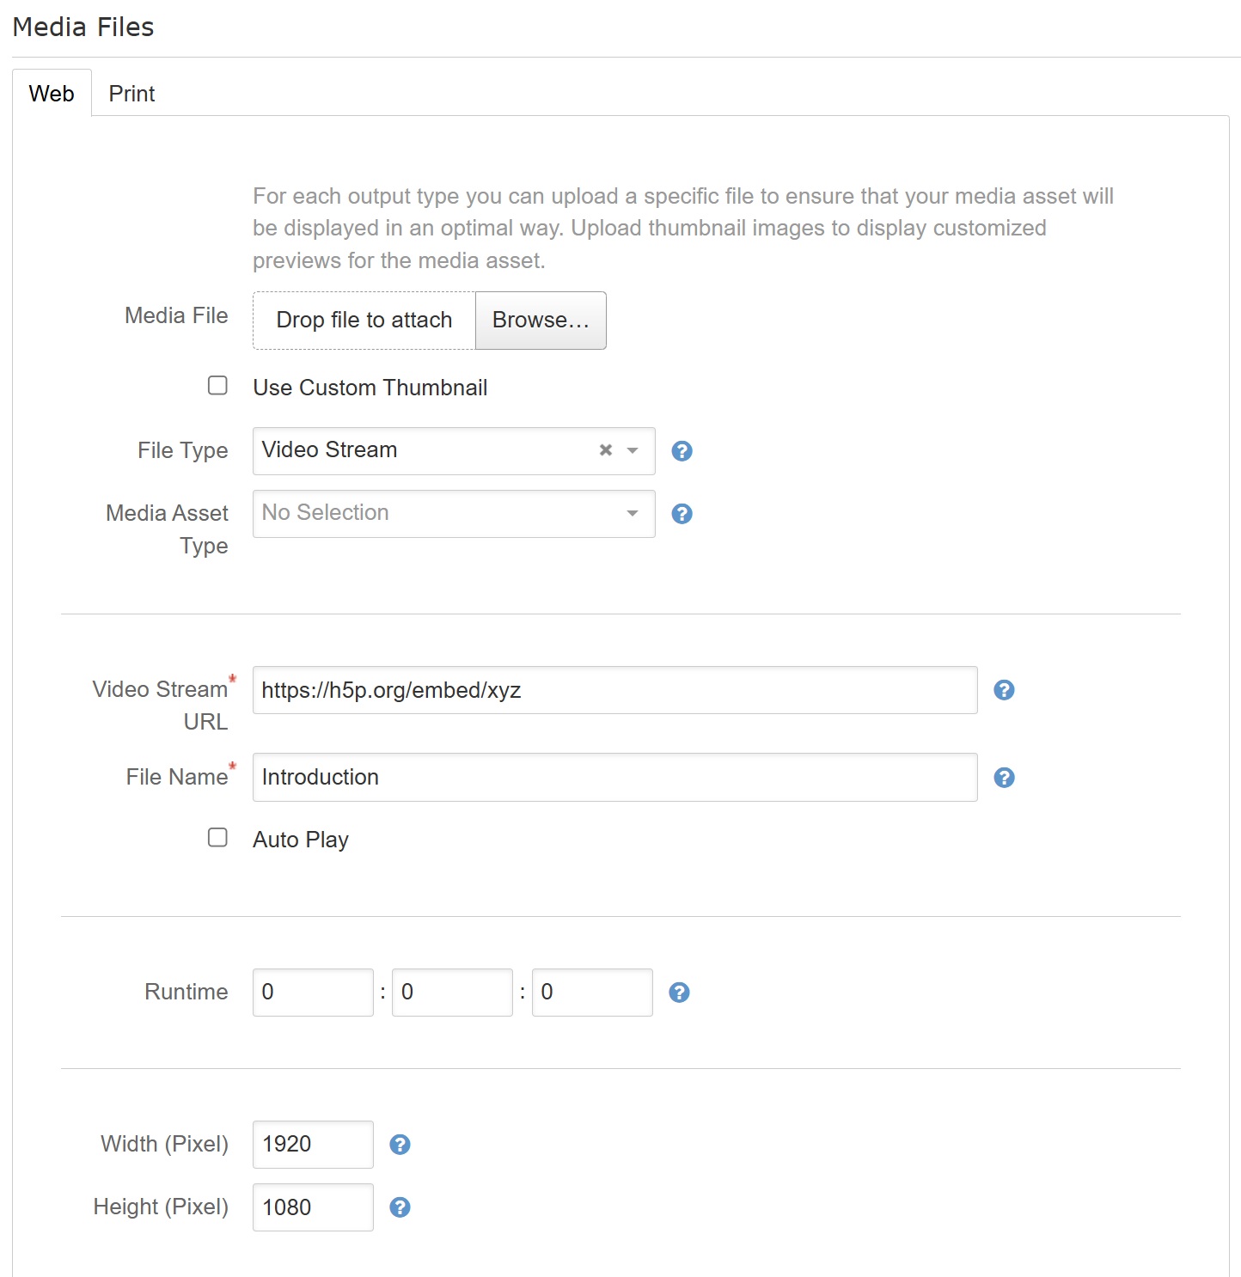Open the File Type dropdown
Image resolution: width=1241 pixels, height=1277 pixels.
[x=632, y=450]
